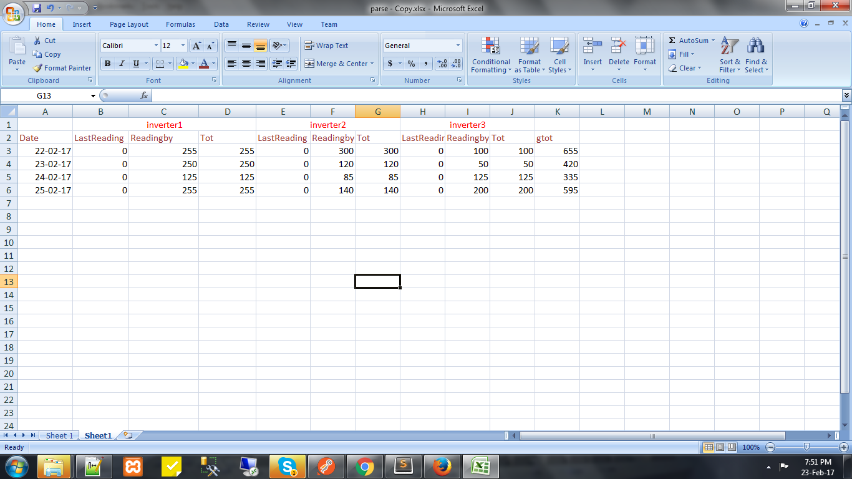Decrease the font size
This screenshot has height=479, width=852.
210,46
